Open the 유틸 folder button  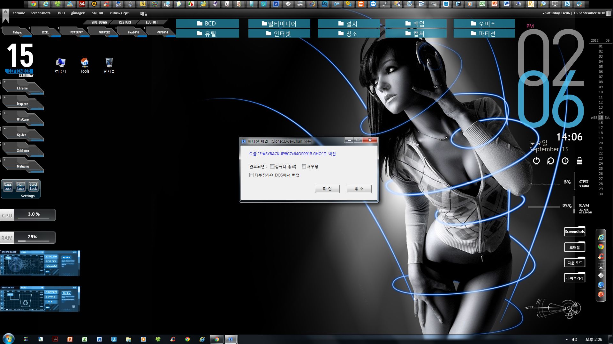point(208,33)
